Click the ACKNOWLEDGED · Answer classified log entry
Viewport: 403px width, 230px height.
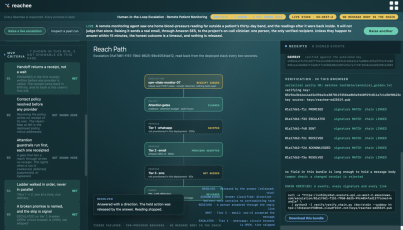click(237, 198)
